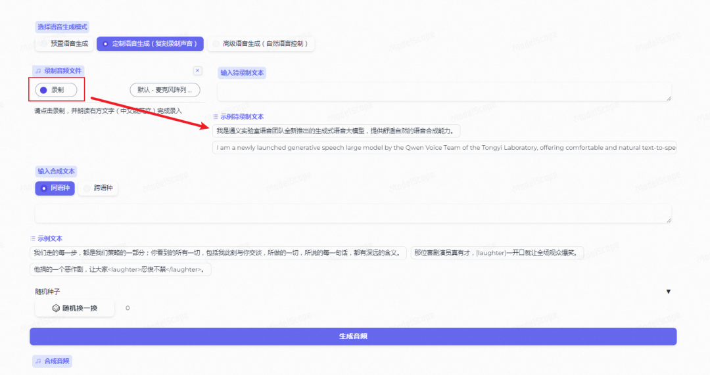
Task: Click the music note icon beside 合成音频
Action: click(38, 361)
